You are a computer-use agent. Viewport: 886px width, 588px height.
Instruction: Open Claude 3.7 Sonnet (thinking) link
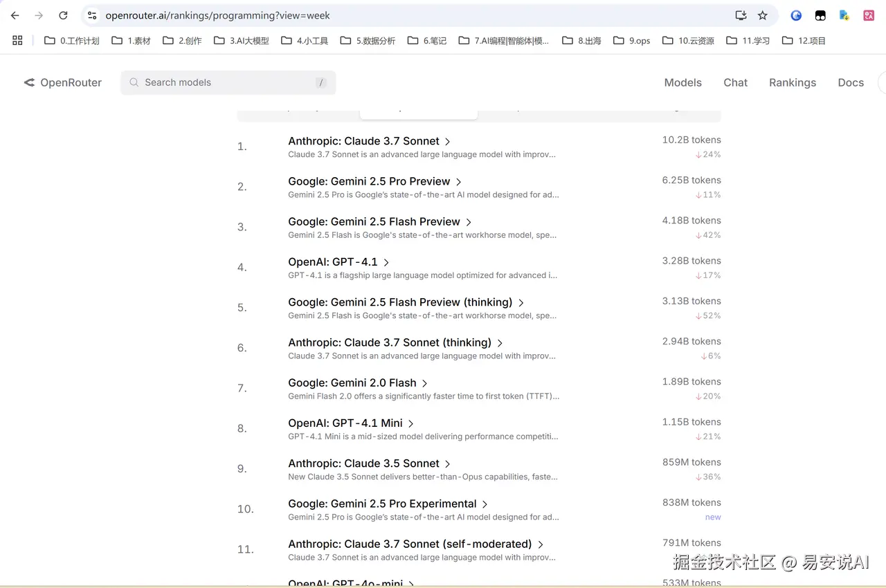coord(390,342)
